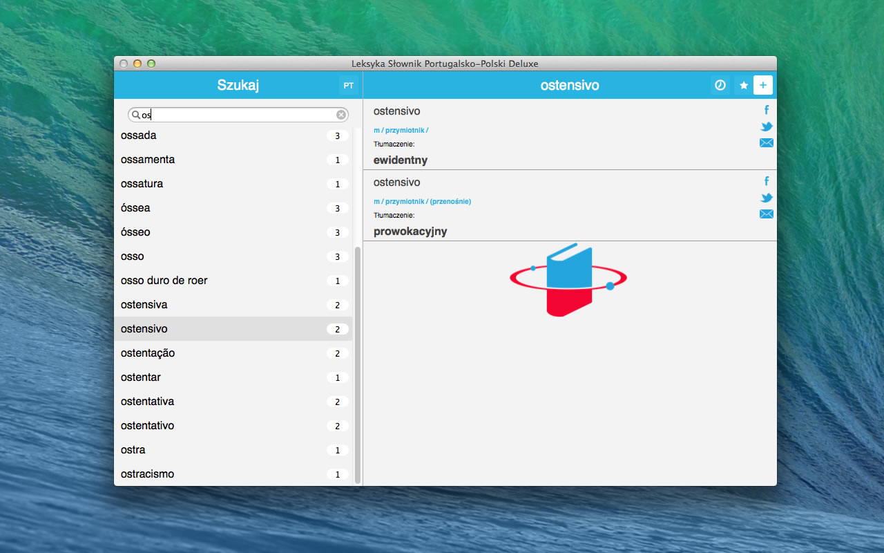Open the search history clock icon
Viewport: 884px width, 553px height.
(720, 85)
